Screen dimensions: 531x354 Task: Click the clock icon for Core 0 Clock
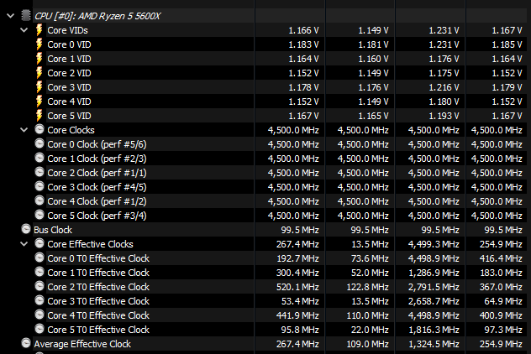pyautogui.click(x=39, y=143)
